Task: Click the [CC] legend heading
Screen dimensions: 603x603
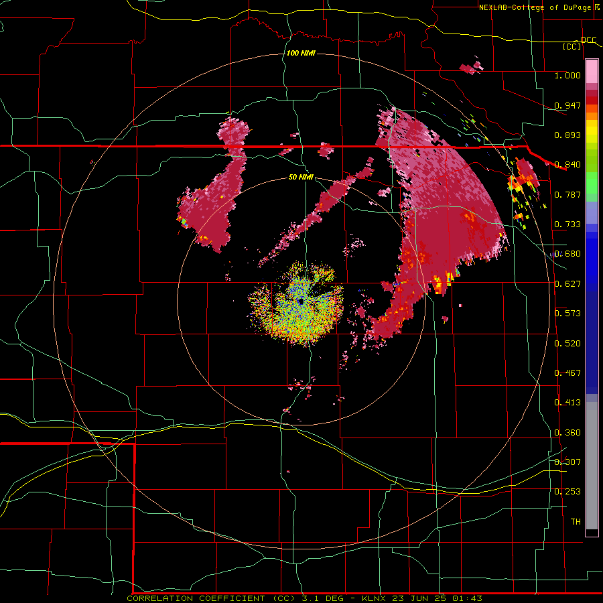Action: point(572,47)
